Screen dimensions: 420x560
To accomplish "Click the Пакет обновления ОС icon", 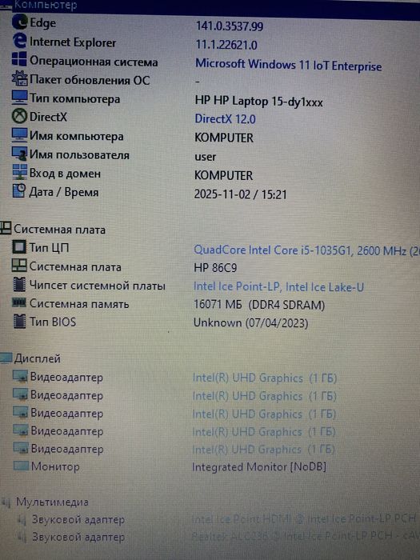I will 19,78.
